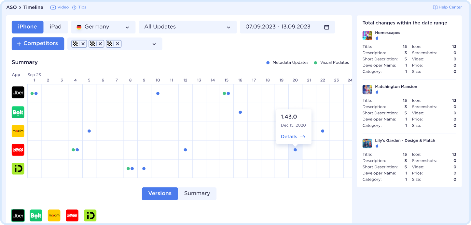
Task: Expand the All Updates filter dropdown
Action: tap(187, 27)
